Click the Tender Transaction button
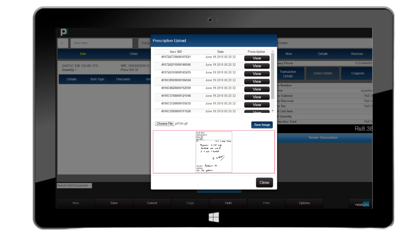 tap(323, 138)
